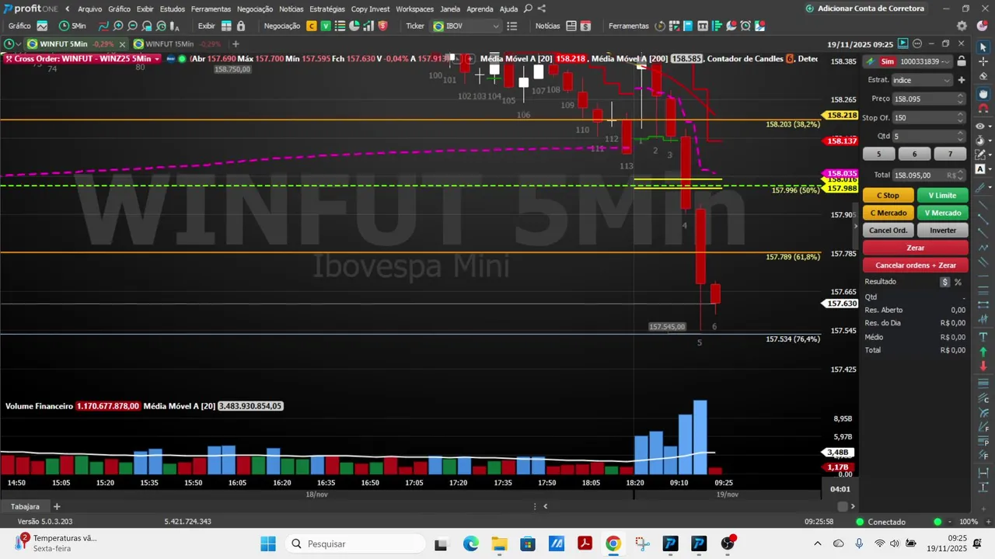Click the search magnifier in the menu bar
The height and width of the screenshot is (559, 995).
pos(528,9)
